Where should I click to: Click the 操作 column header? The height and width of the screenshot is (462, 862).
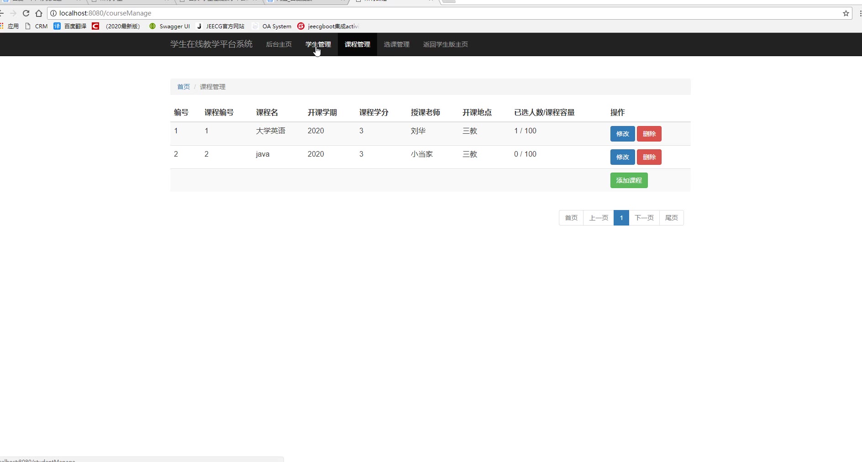(618, 112)
